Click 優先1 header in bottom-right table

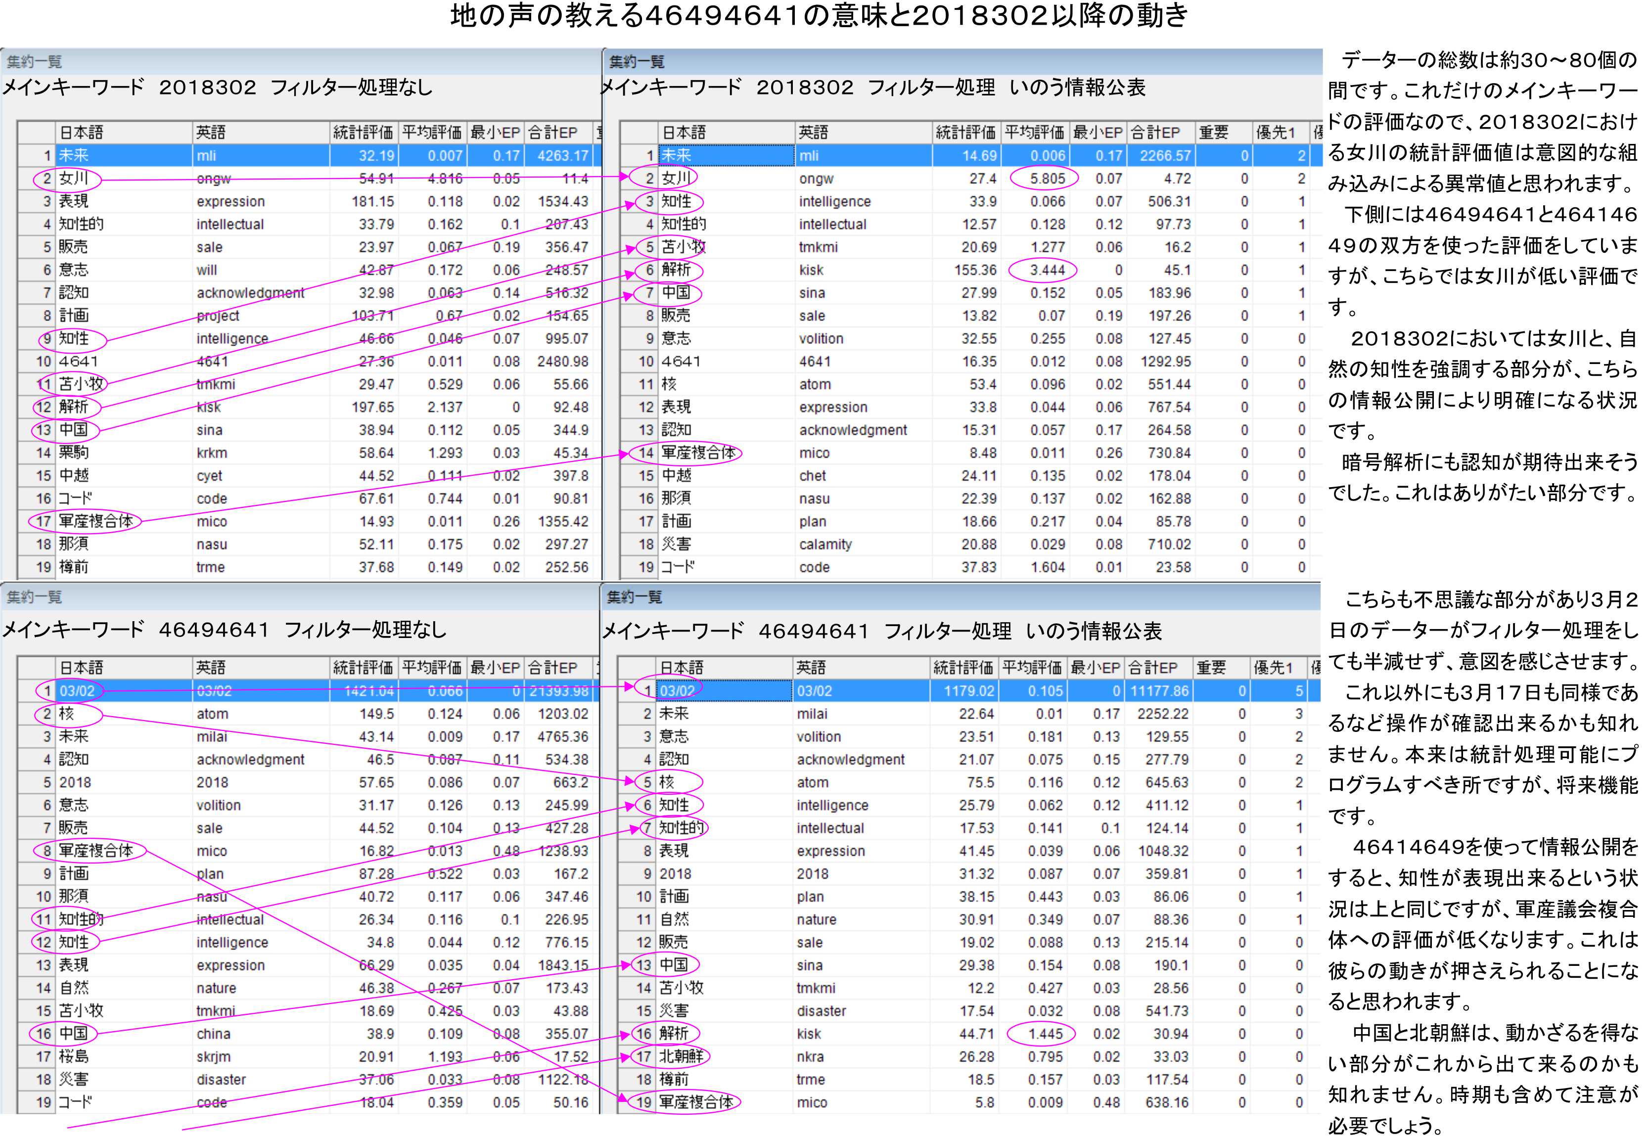pos(1273,668)
